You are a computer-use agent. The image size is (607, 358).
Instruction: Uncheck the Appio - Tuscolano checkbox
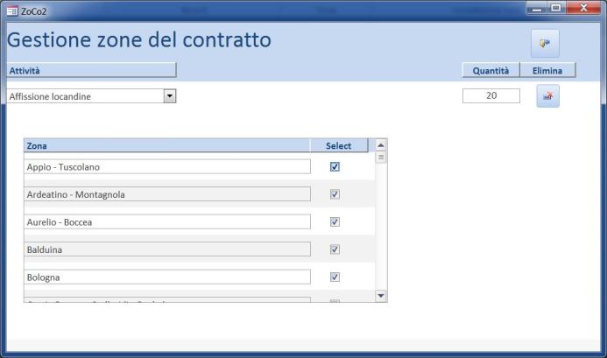pyautogui.click(x=335, y=167)
